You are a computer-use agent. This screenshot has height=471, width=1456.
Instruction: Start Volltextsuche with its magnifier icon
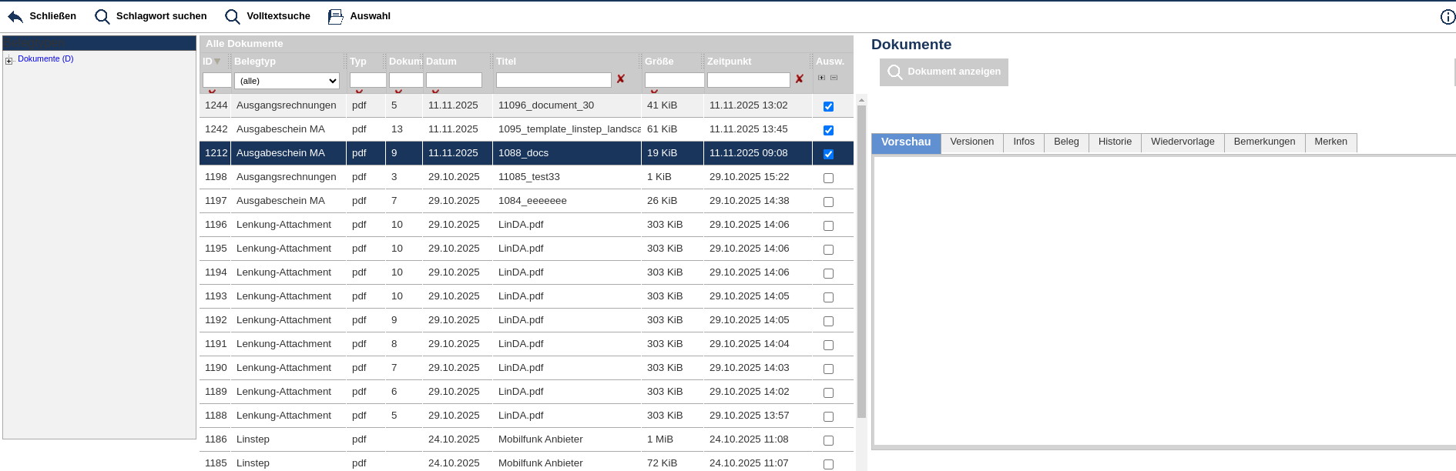click(232, 16)
